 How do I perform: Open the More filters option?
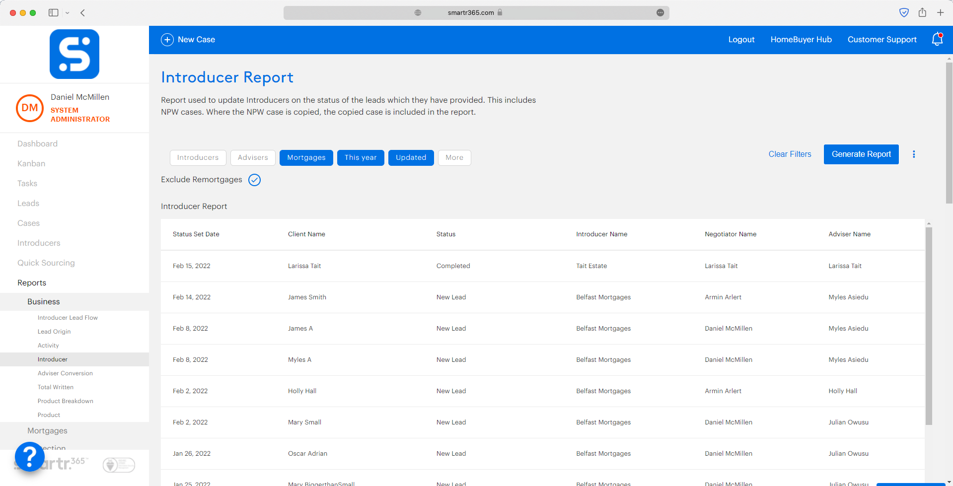[x=454, y=158]
